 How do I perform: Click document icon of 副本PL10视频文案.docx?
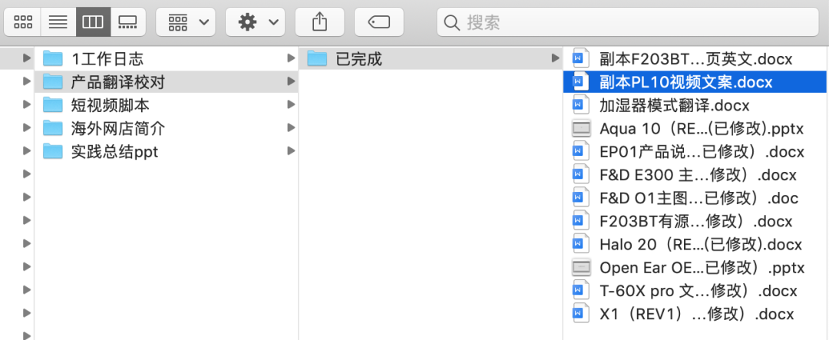click(x=580, y=81)
